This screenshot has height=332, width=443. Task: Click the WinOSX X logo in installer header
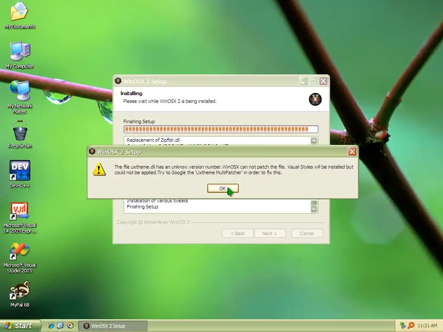pos(315,99)
